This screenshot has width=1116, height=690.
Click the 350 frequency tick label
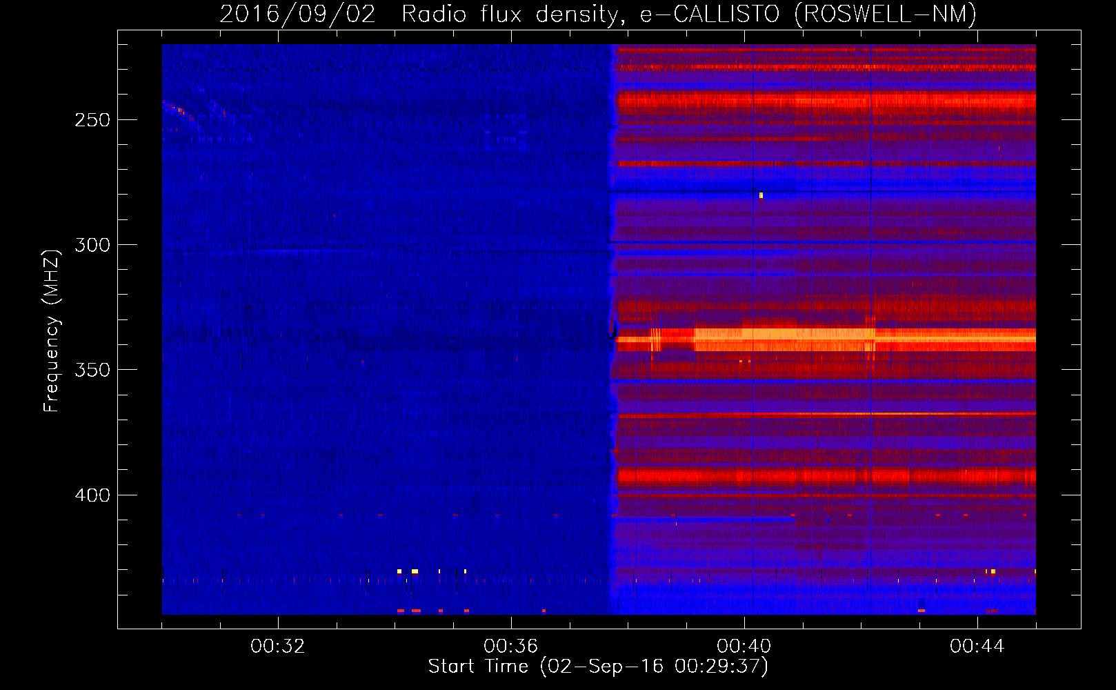point(92,370)
